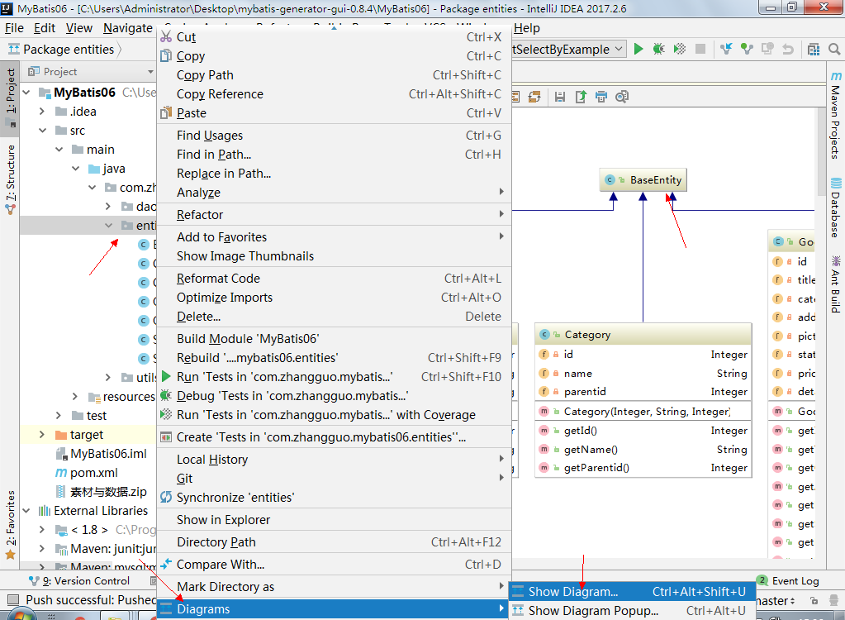Select pom.xml in project tree
The image size is (845, 620).
[x=86, y=473]
